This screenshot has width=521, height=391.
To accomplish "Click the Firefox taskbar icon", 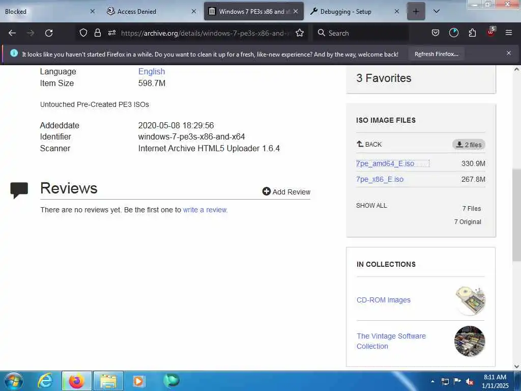I will click(x=76, y=381).
